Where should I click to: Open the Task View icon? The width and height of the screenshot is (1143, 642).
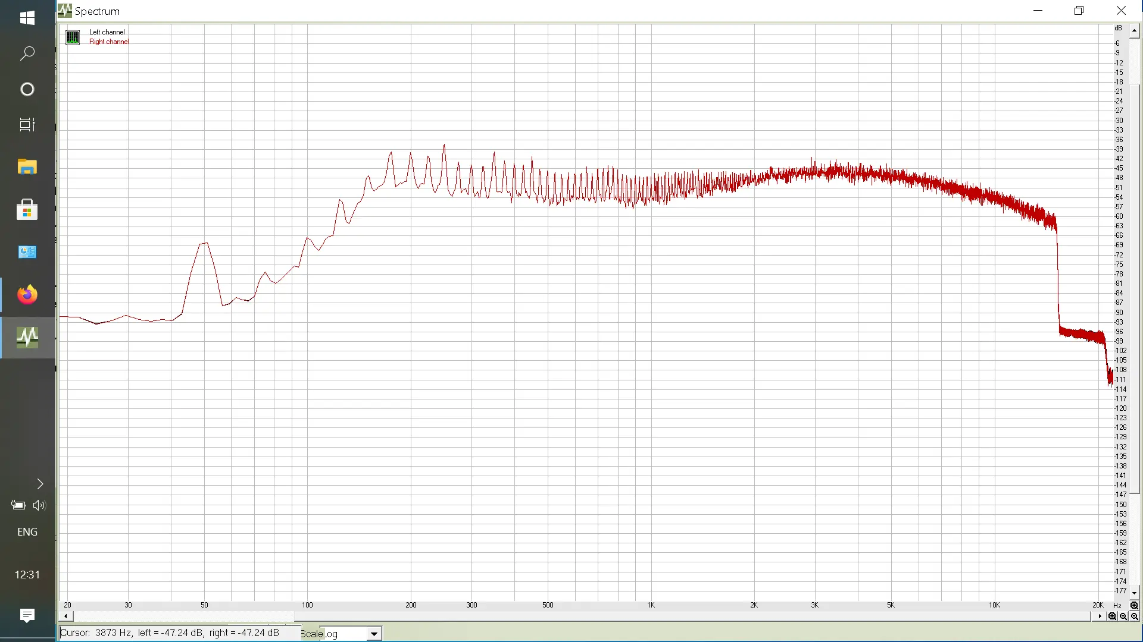tap(27, 125)
